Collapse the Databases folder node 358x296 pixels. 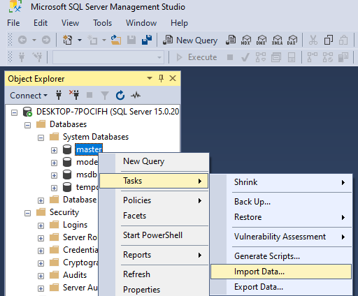coord(28,126)
